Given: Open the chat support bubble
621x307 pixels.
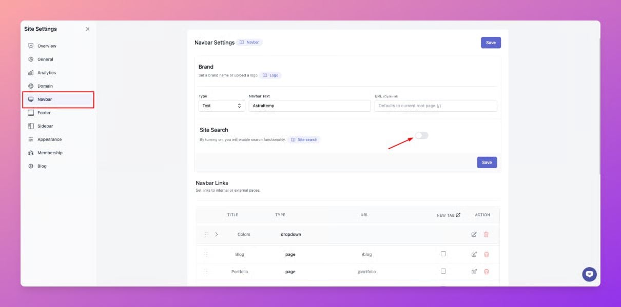Looking at the screenshot, I should [x=589, y=274].
